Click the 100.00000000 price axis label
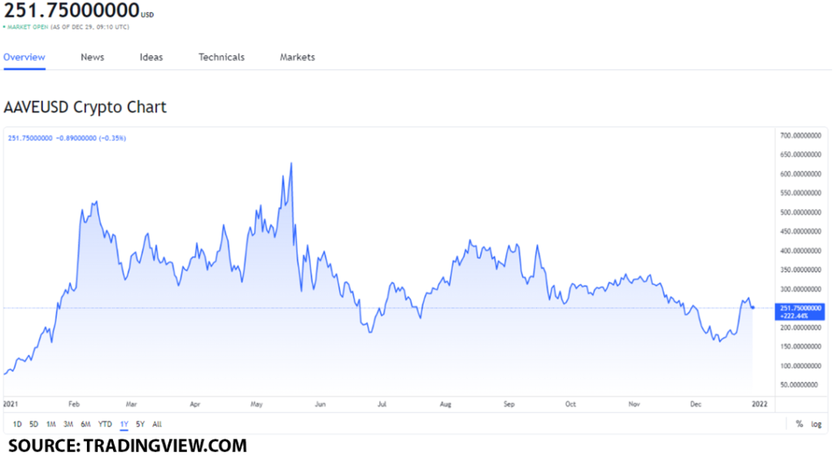 (800, 366)
